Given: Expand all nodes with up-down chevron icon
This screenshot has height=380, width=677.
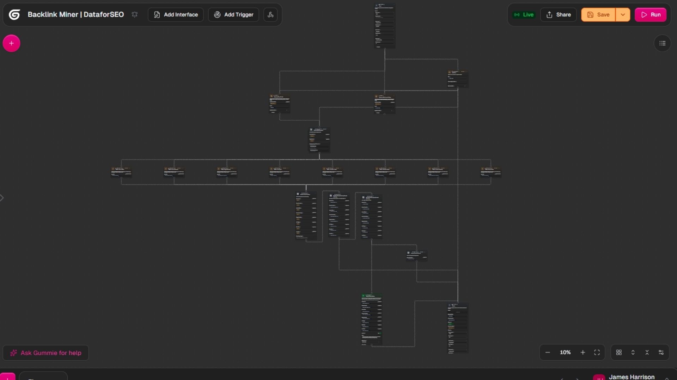Looking at the screenshot, I should [633, 353].
